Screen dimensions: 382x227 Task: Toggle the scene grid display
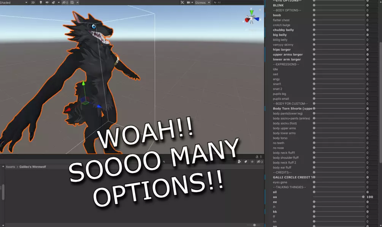[72, 3]
